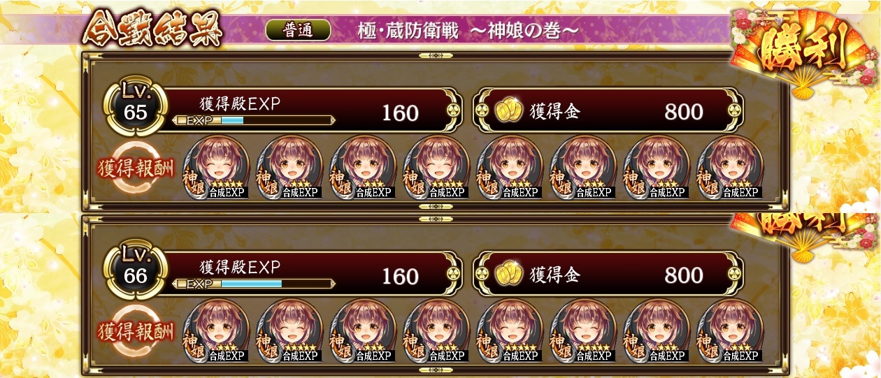Click the 獲得殿EXP 160 value in the Lv. 65 panel
Image resolution: width=881 pixels, height=378 pixels.
[x=400, y=113]
